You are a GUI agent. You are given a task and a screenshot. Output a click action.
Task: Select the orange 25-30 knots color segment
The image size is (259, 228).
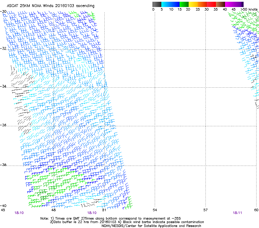pos(202,4)
